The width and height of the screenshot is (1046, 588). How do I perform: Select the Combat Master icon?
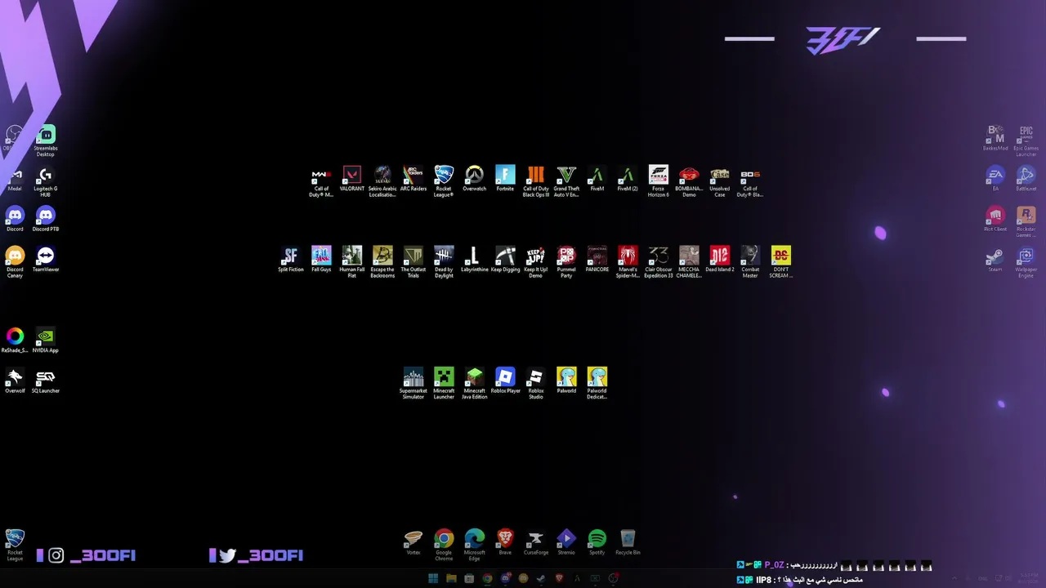[x=750, y=263]
